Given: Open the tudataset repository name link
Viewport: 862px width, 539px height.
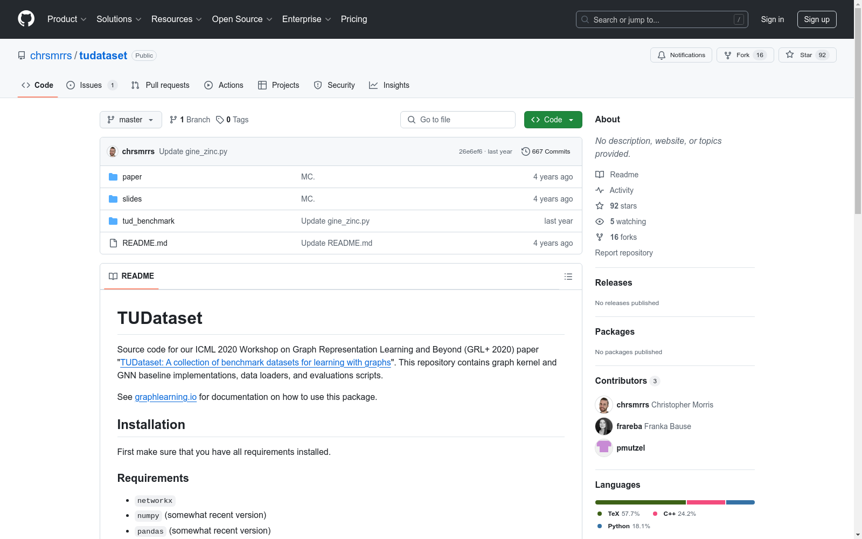Looking at the screenshot, I should click(103, 56).
